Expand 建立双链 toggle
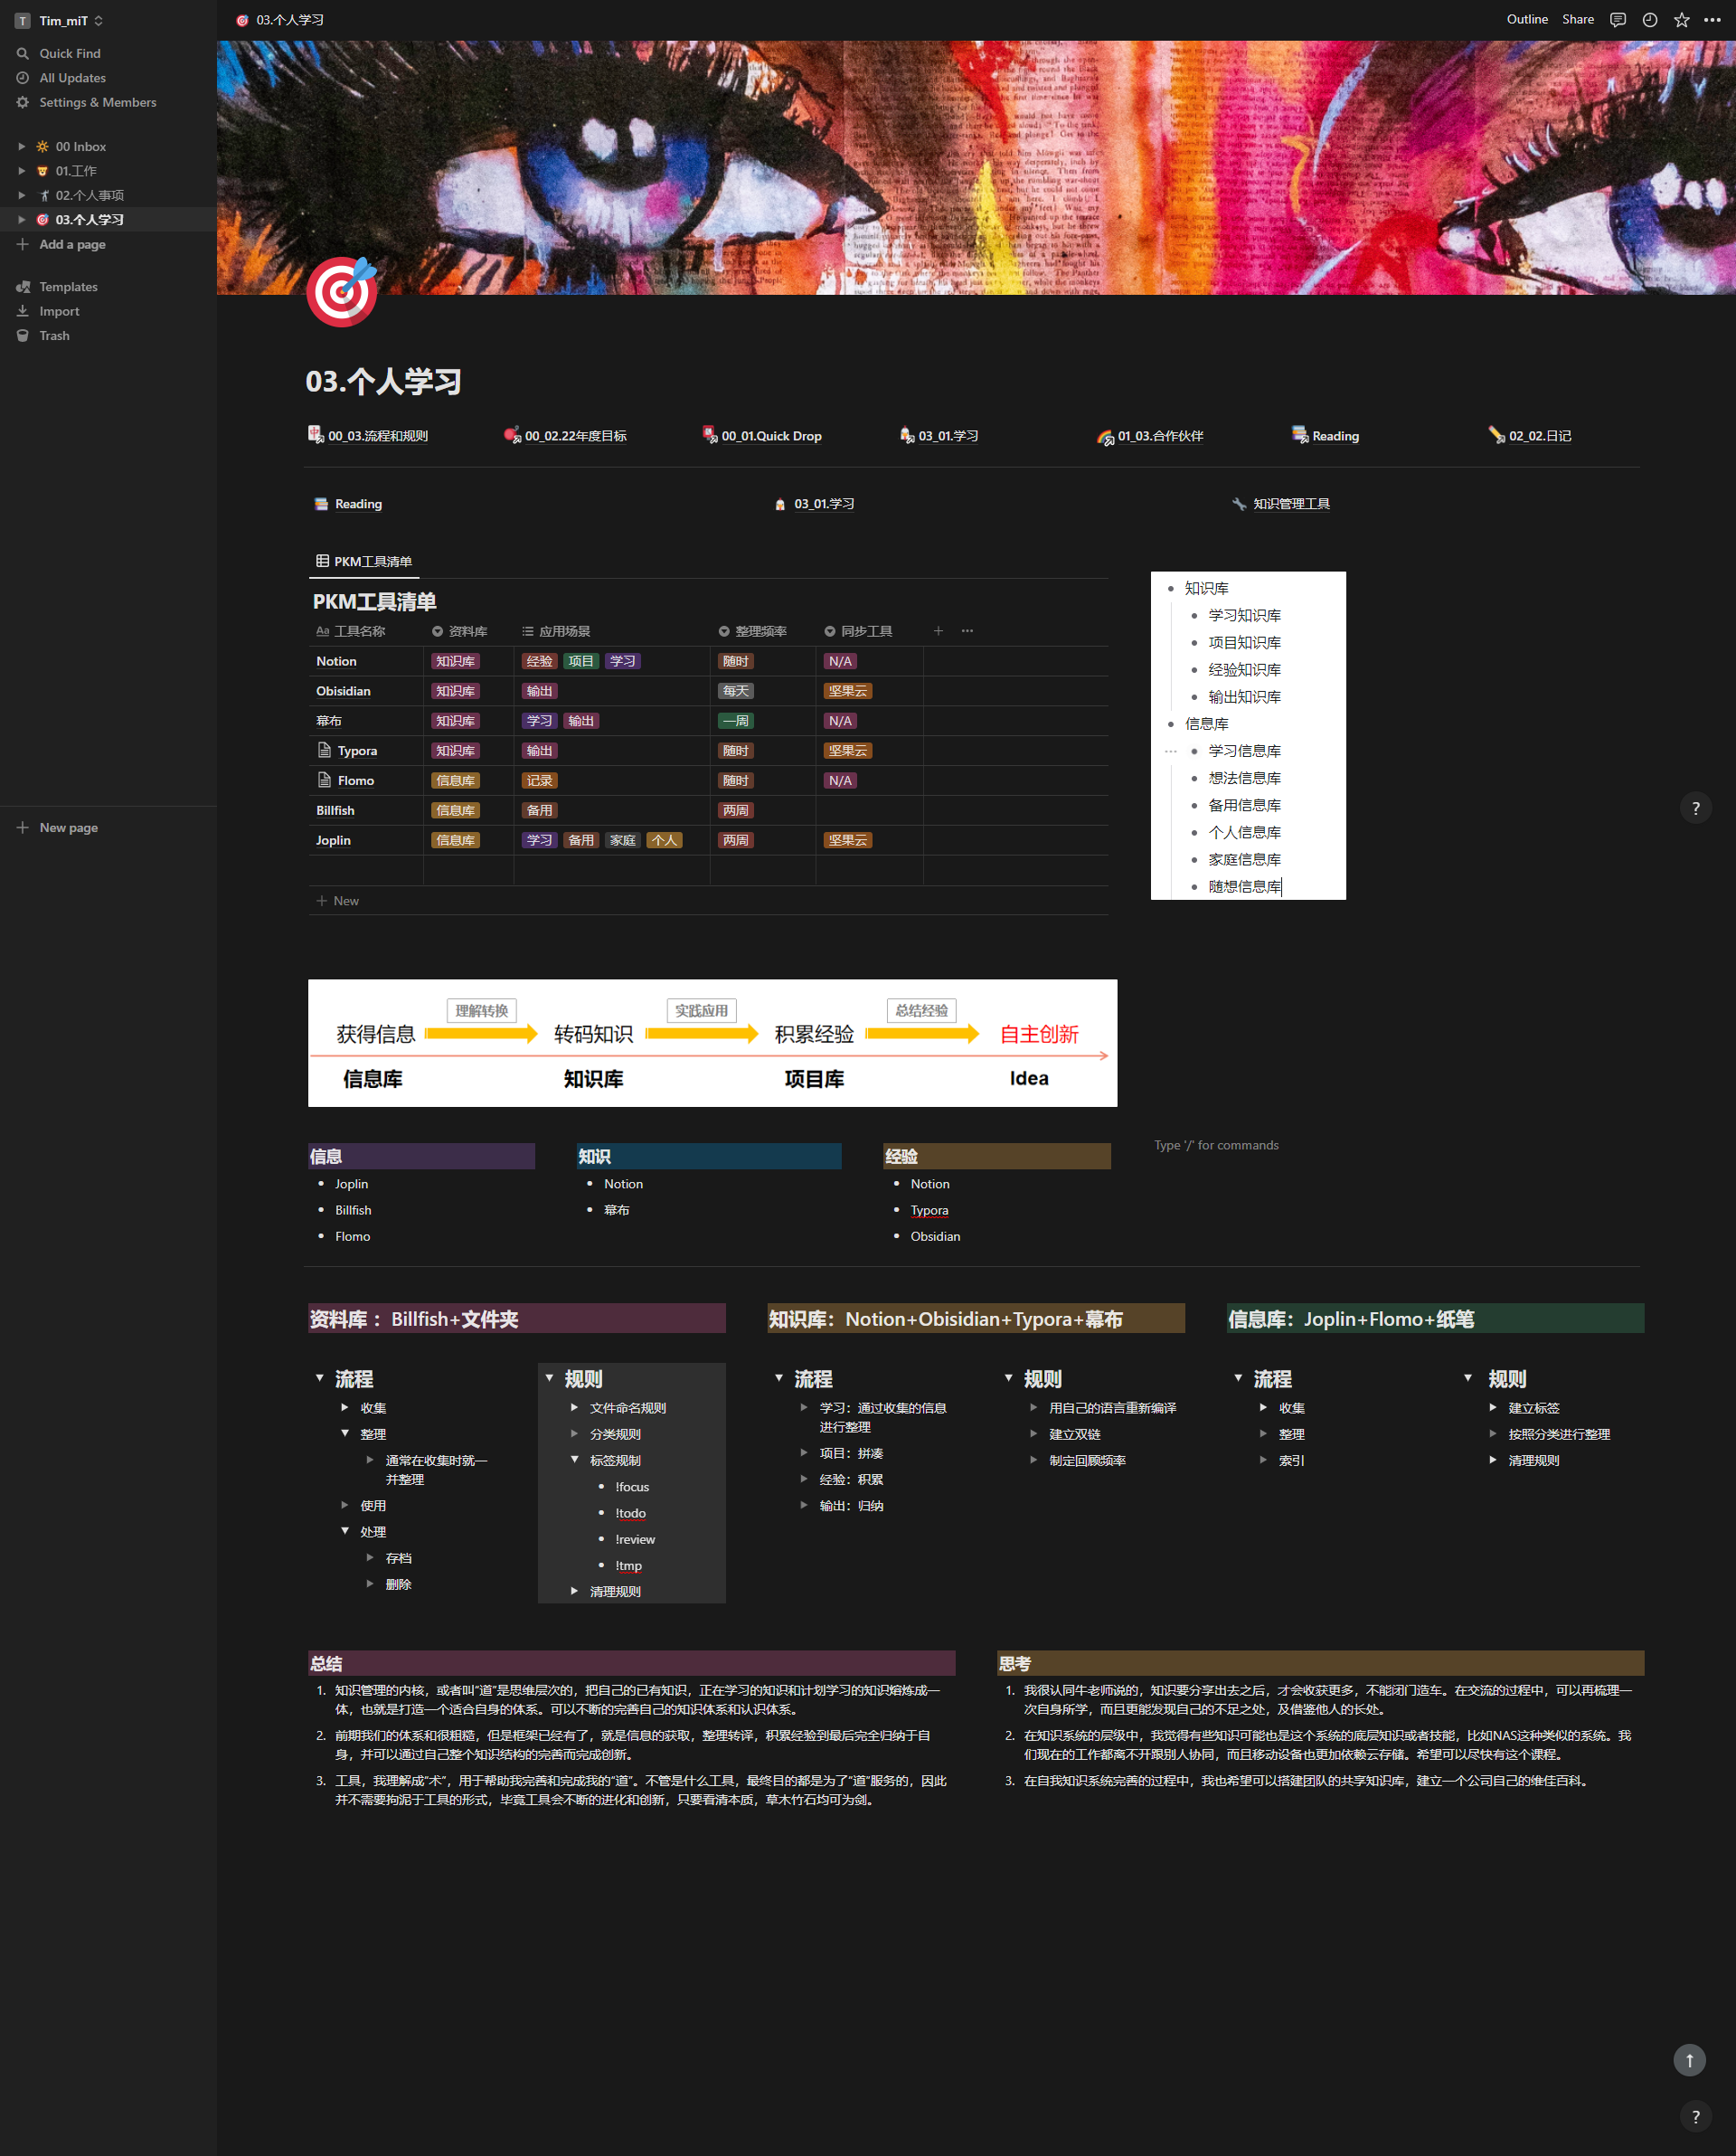Viewport: 1736px width, 2156px height. [1034, 1434]
